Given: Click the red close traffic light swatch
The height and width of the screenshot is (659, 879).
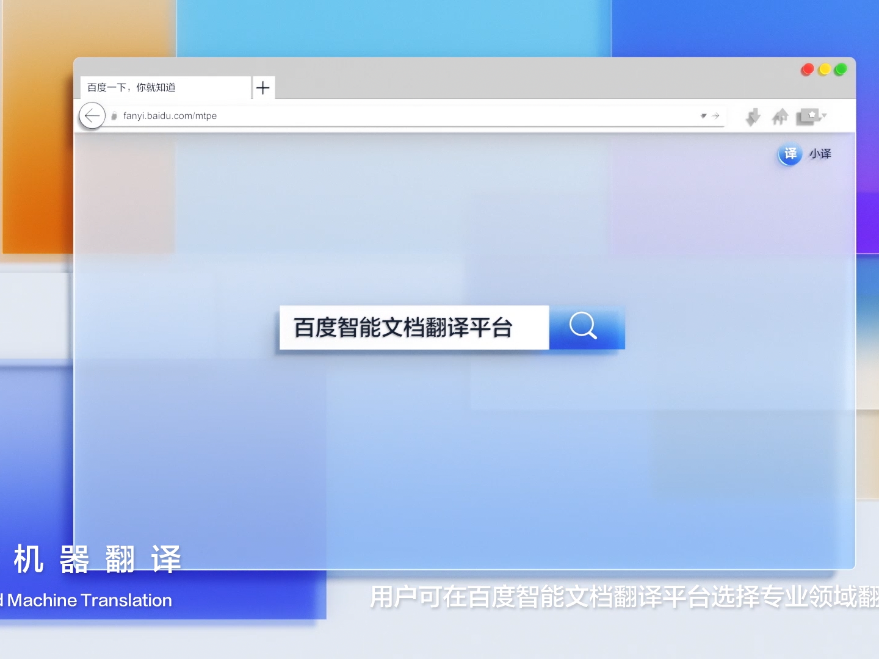Looking at the screenshot, I should (807, 70).
